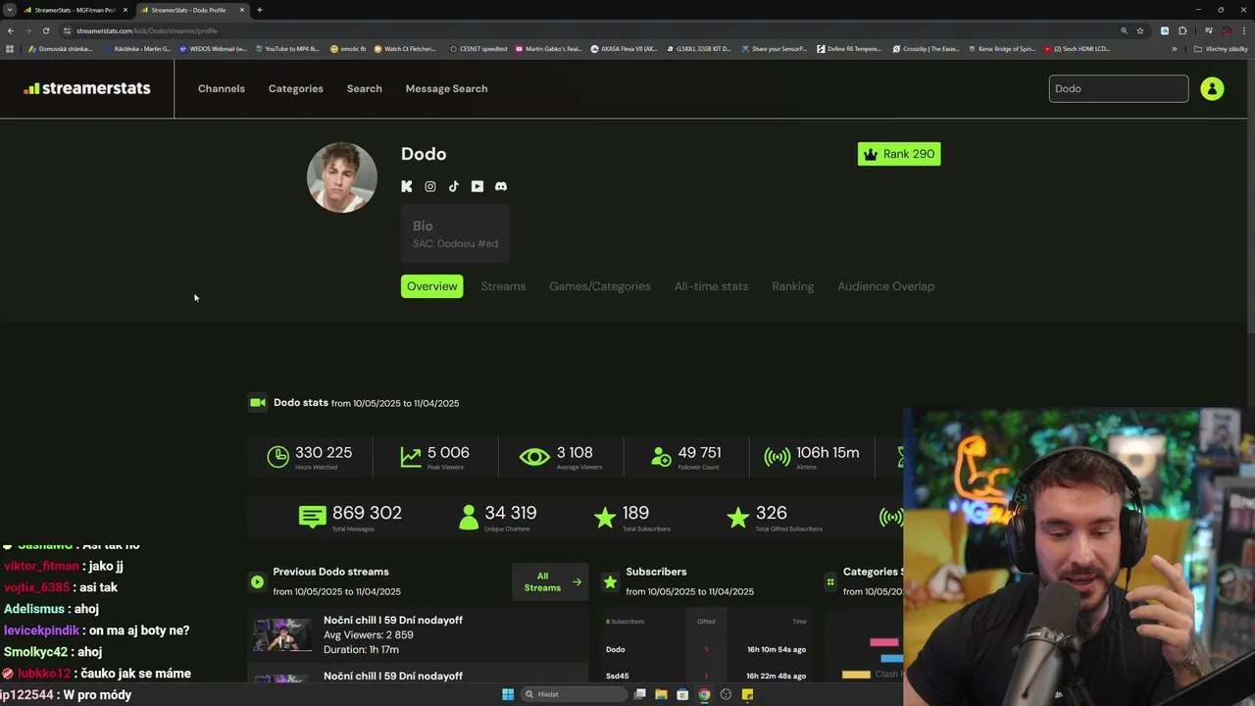
Task: Click the airtime broadcast icon
Action: pos(778,457)
